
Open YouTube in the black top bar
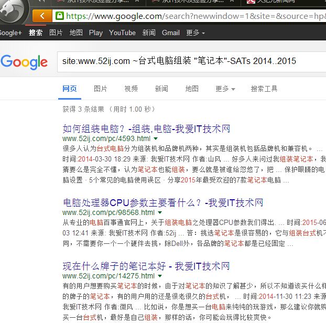point(122,33)
